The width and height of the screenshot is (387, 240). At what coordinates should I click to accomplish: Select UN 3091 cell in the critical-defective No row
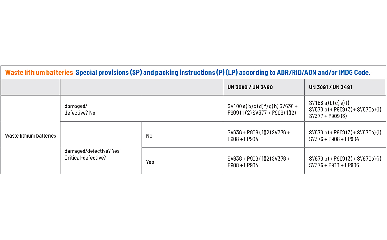[x=345, y=136]
